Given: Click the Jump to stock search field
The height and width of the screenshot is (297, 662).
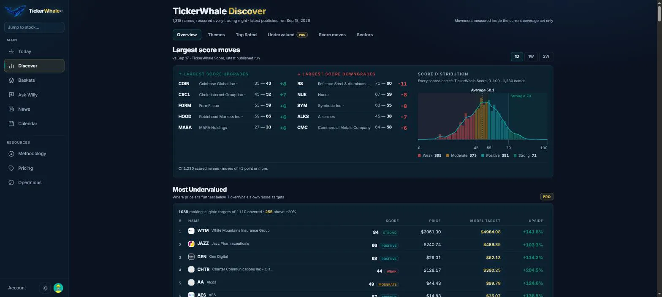Looking at the screenshot, I should (34, 27).
